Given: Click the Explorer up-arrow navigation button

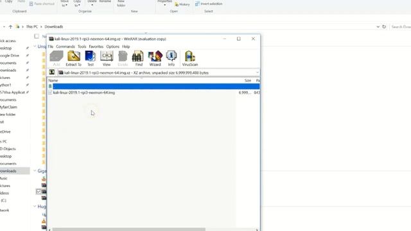Looking at the screenshot, I should (10, 27).
